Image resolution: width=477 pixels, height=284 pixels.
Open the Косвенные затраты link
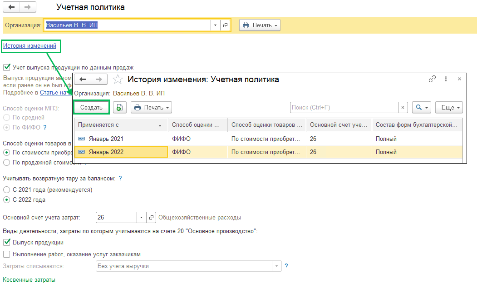[x=29, y=280]
